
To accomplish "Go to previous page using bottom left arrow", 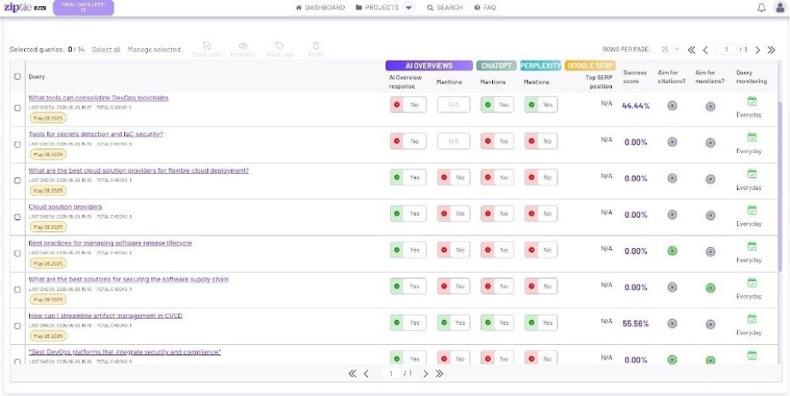I will [x=366, y=374].
